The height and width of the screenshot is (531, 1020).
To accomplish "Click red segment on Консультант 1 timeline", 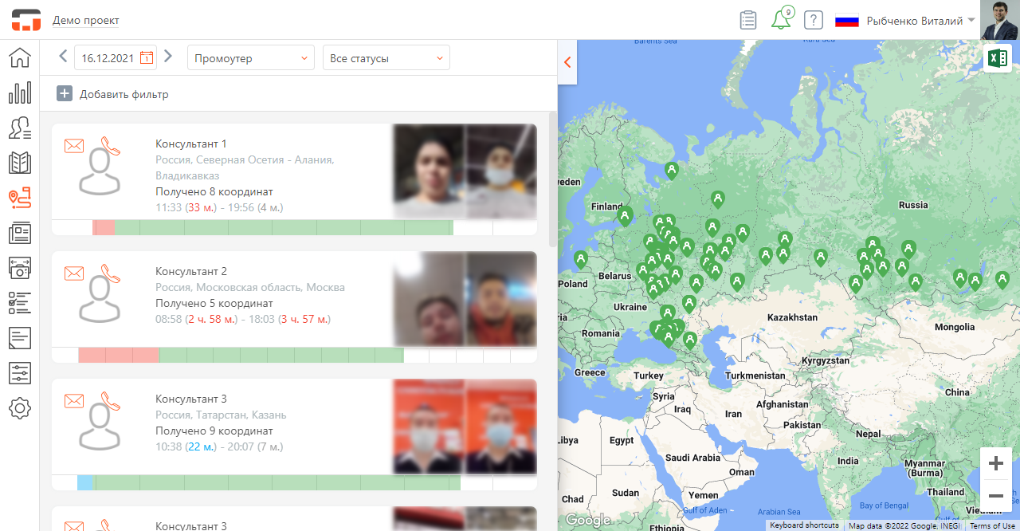I will coord(104,227).
